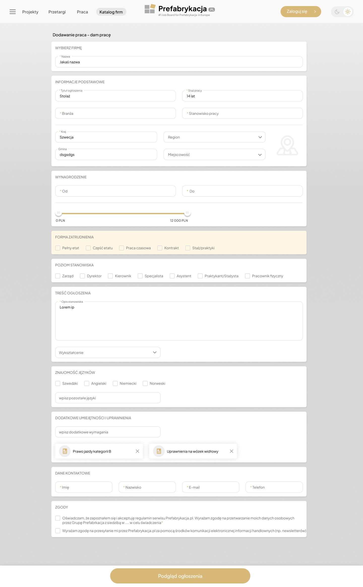Check the Pełny etat checkbox
The height and width of the screenshot is (587, 363).
(58, 248)
